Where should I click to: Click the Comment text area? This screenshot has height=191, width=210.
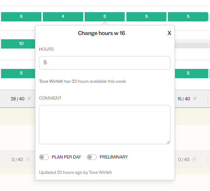tap(105, 125)
